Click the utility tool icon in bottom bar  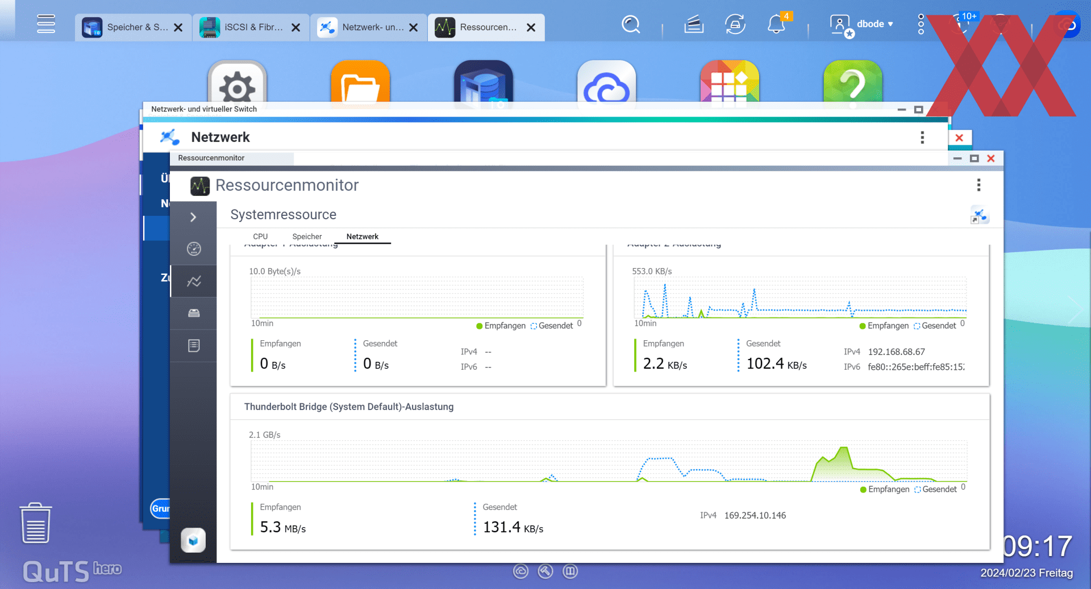(x=545, y=571)
